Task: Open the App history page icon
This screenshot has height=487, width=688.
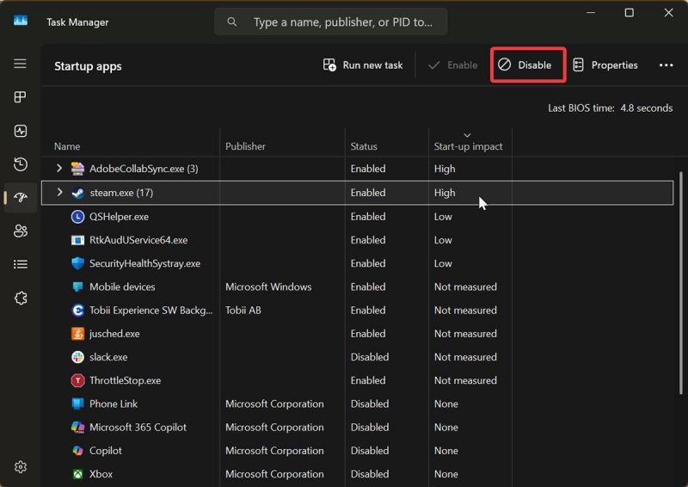Action: pyautogui.click(x=21, y=164)
